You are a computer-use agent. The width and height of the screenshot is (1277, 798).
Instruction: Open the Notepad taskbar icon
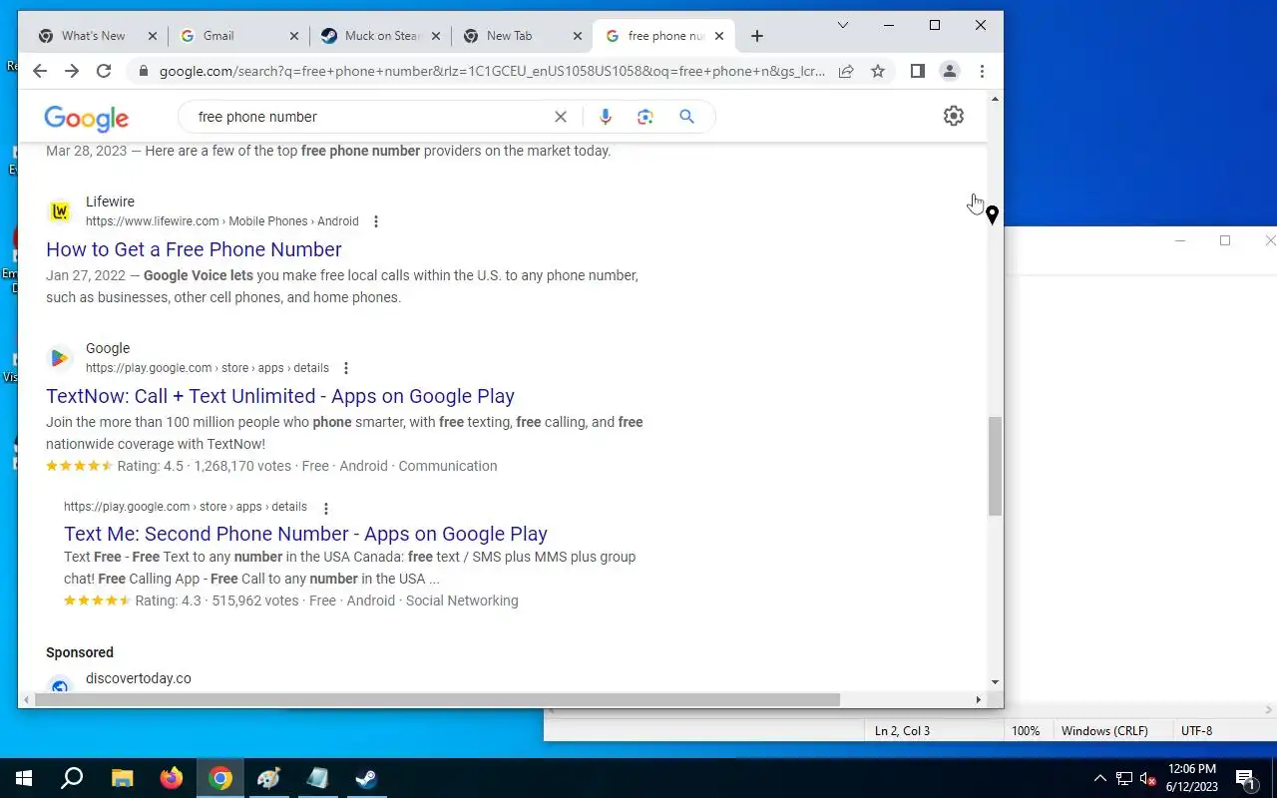coord(318,778)
